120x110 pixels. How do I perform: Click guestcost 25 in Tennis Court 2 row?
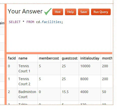[x=64, y=79]
